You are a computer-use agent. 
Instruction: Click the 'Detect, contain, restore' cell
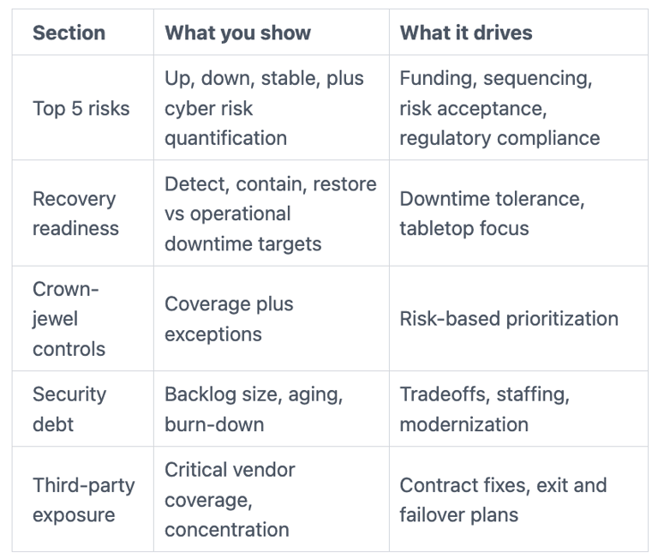click(271, 213)
